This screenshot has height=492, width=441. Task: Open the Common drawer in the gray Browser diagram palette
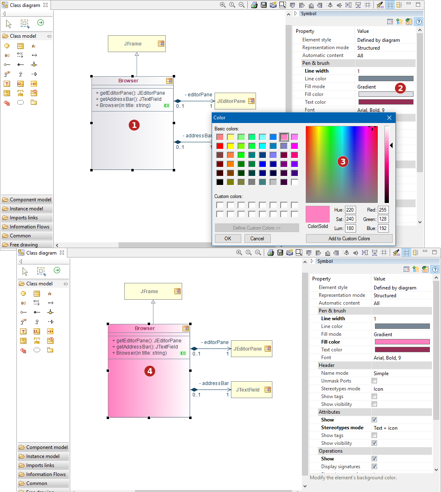point(27,236)
